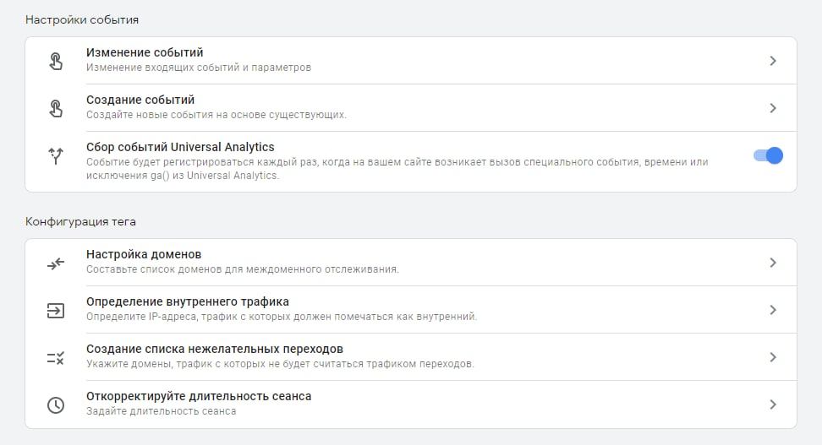The width and height of the screenshot is (822, 445).
Task: Click Откорректируйте длительность сеанса heading
Action: tap(199, 397)
